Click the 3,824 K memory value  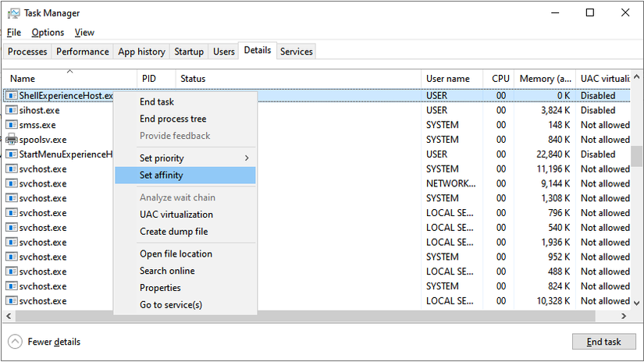(555, 111)
